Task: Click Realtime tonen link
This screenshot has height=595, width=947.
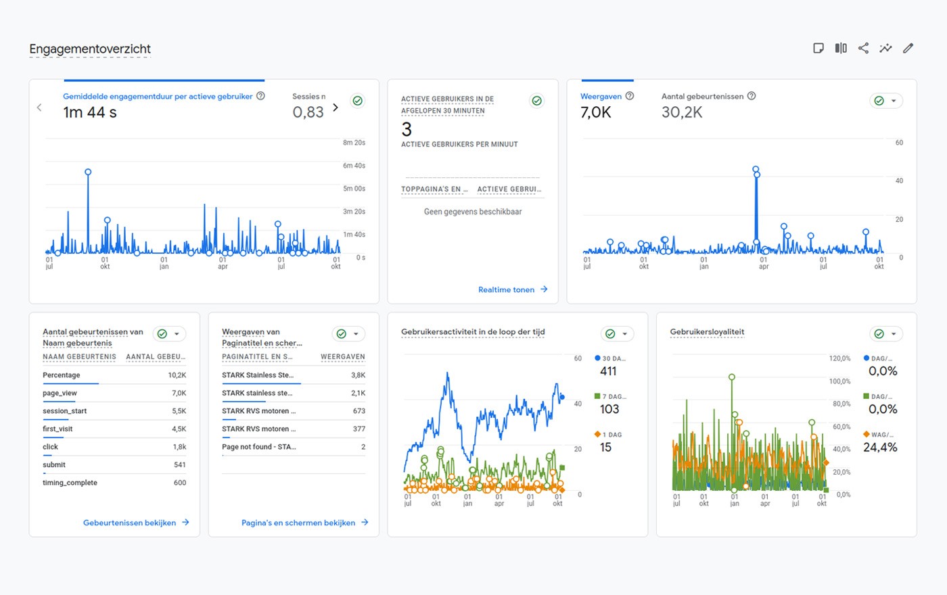Action: pyautogui.click(x=506, y=289)
